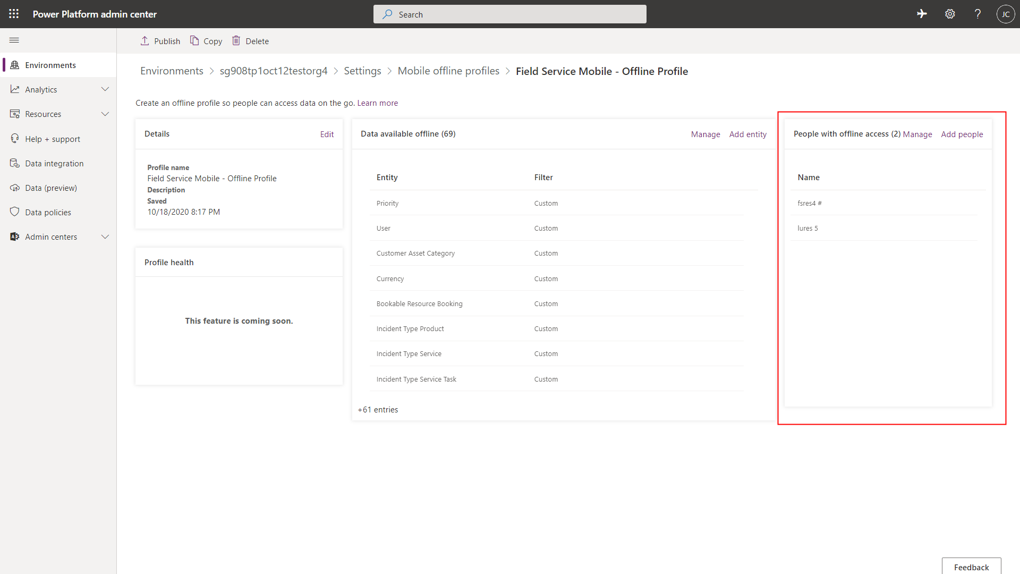Select the Bookable Resource Booking row

tap(556, 303)
